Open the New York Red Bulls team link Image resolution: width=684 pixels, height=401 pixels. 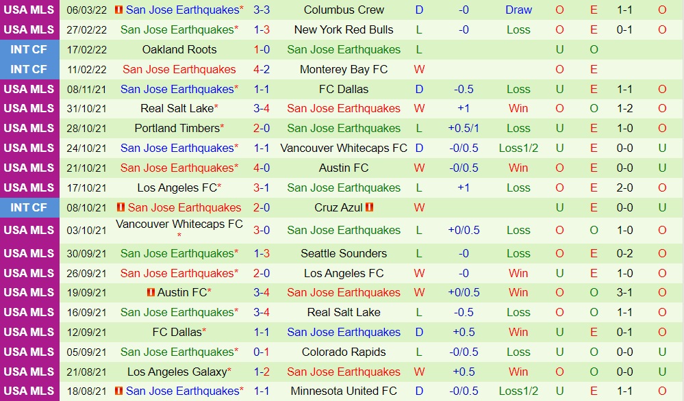click(x=344, y=29)
